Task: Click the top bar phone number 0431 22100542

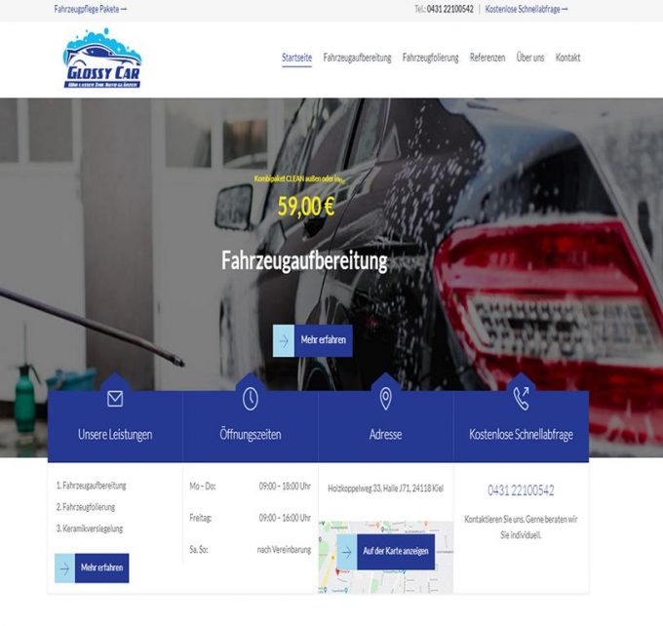Action: [x=449, y=9]
